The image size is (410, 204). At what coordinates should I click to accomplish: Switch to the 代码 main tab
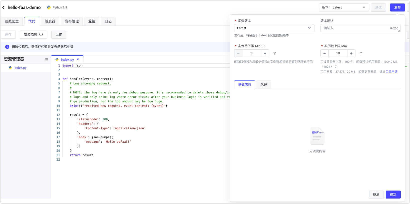[32, 21]
